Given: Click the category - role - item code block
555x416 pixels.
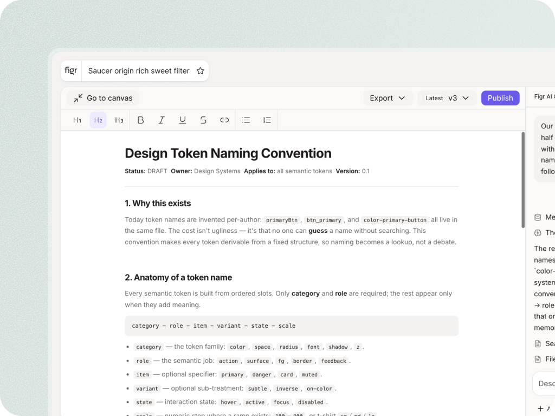Looking at the screenshot, I should [x=291, y=326].
